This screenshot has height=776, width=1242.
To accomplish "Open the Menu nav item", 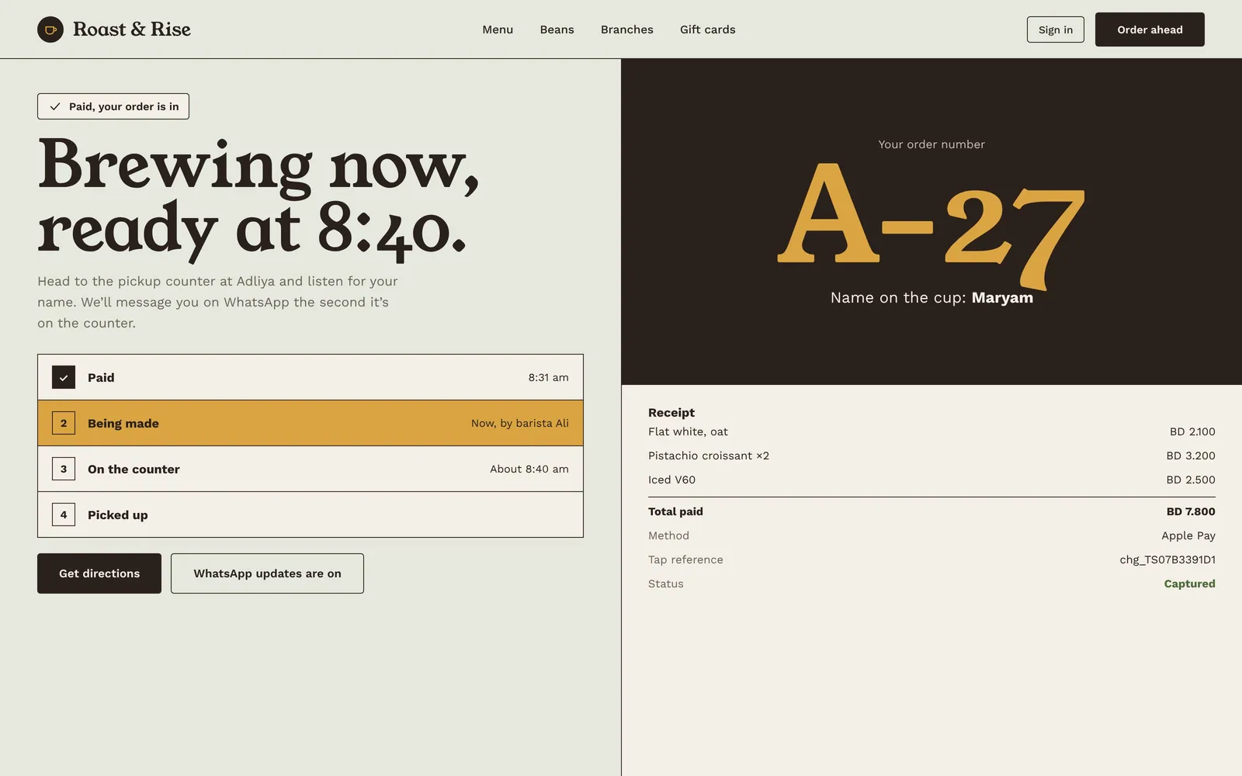I will (x=498, y=29).
